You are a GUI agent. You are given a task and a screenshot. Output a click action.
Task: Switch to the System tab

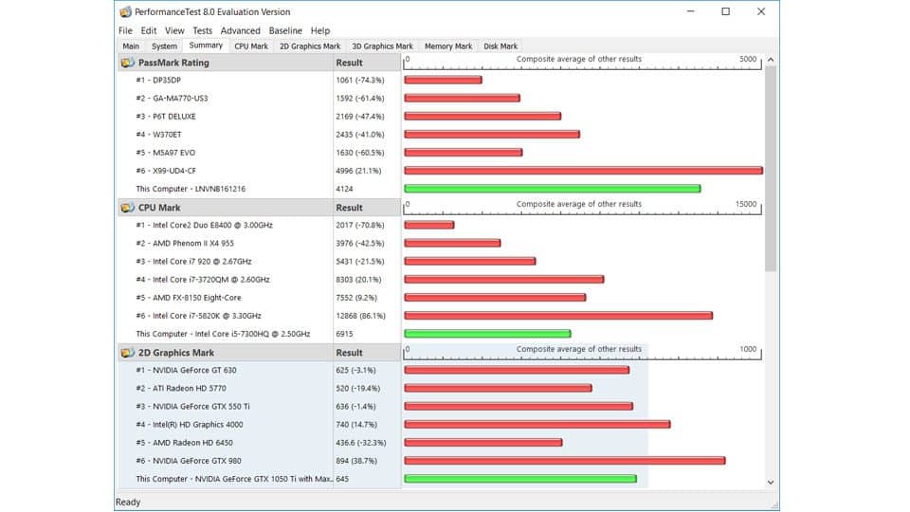pyautogui.click(x=164, y=46)
